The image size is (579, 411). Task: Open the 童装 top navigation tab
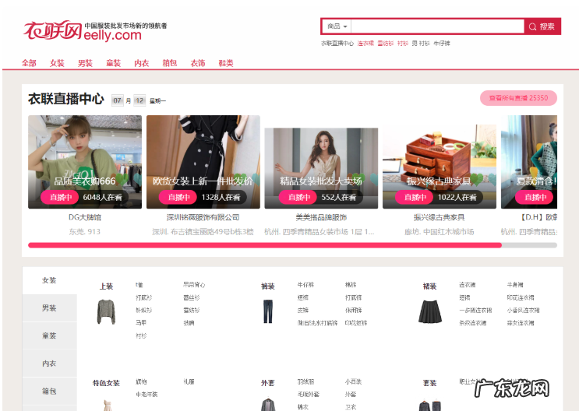(x=113, y=63)
